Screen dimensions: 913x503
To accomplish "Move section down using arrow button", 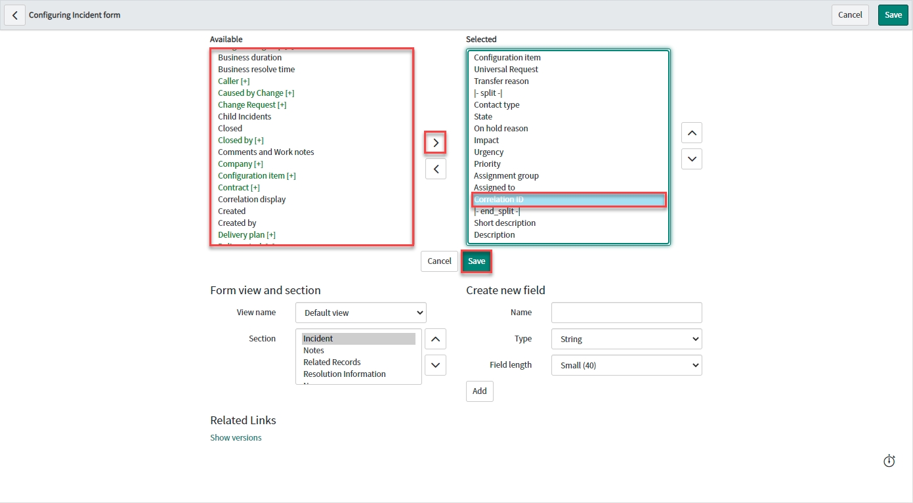I will click(436, 365).
